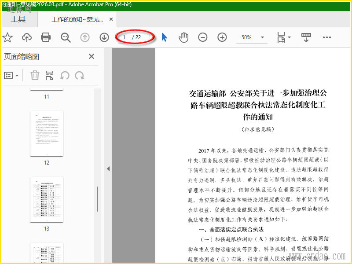Click the （征求意见稿） subtitle text

[x=258, y=129]
